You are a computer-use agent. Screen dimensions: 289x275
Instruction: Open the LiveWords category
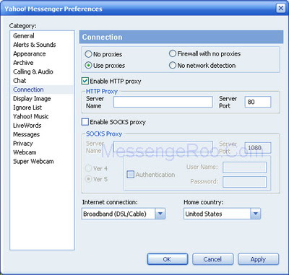(x=27, y=126)
